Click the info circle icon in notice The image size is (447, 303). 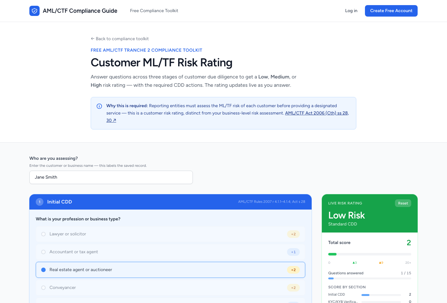99,106
